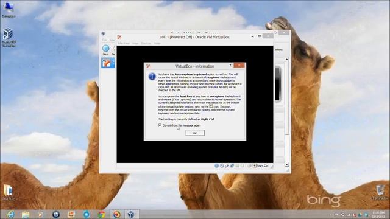Launch Google Chrome from the taskbar
The image size is (390, 219).
[102, 214]
